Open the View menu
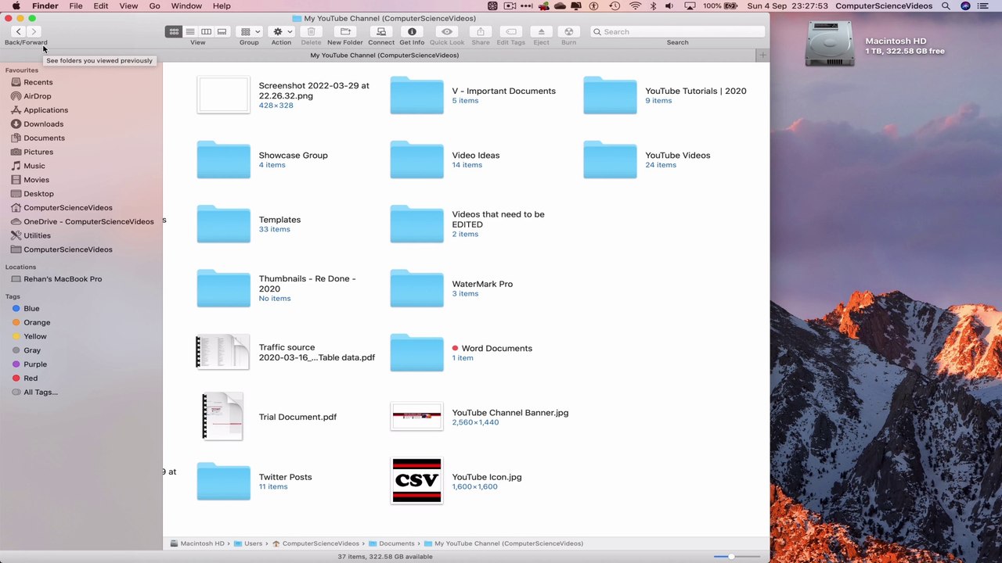 [128, 6]
